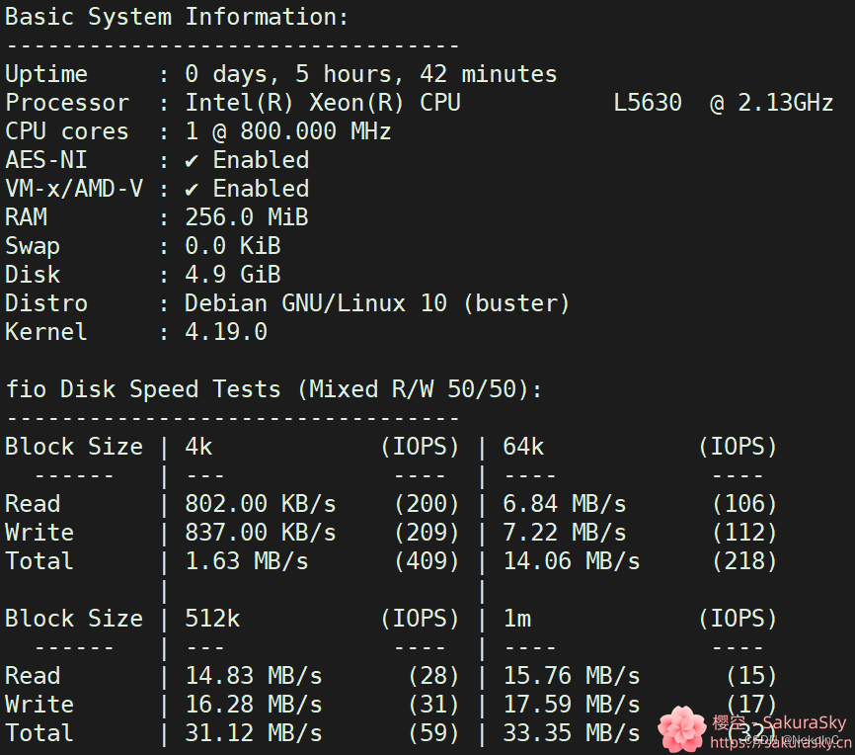Click the 1m Read speed '15.76 MB/s'
Viewport: 855px width, 755px height.
pyautogui.click(x=571, y=676)
